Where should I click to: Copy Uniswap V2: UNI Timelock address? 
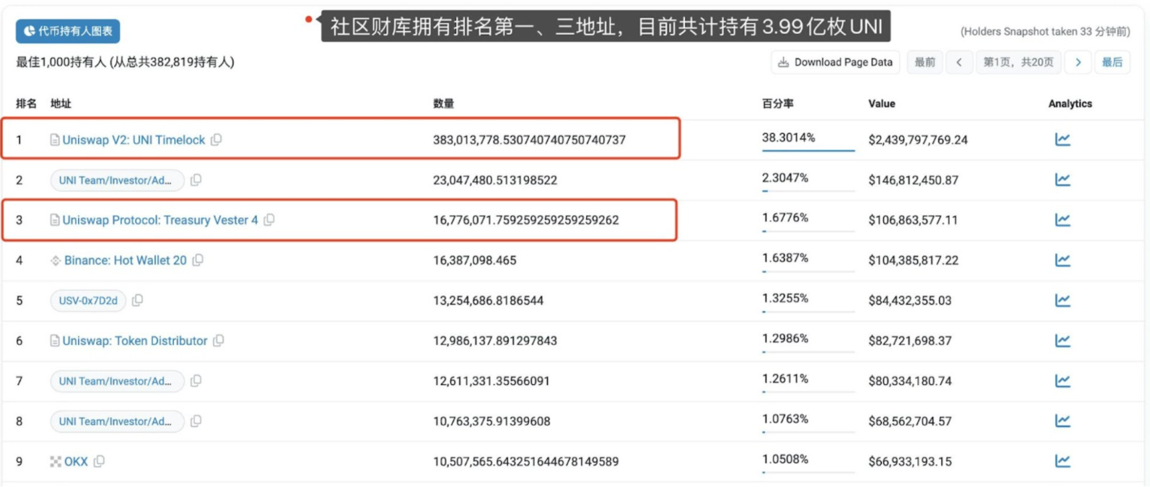[x=216, y=140]
